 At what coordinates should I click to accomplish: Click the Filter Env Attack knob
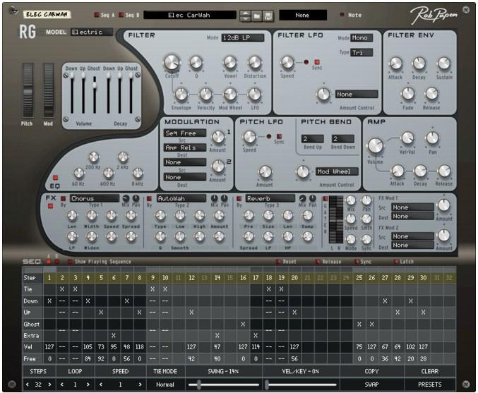(x=395, y=64)
